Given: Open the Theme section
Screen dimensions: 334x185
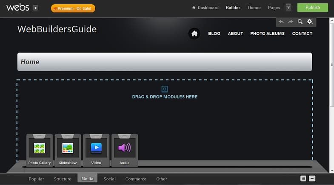Looking at the screenshot, I should (254, 8).
